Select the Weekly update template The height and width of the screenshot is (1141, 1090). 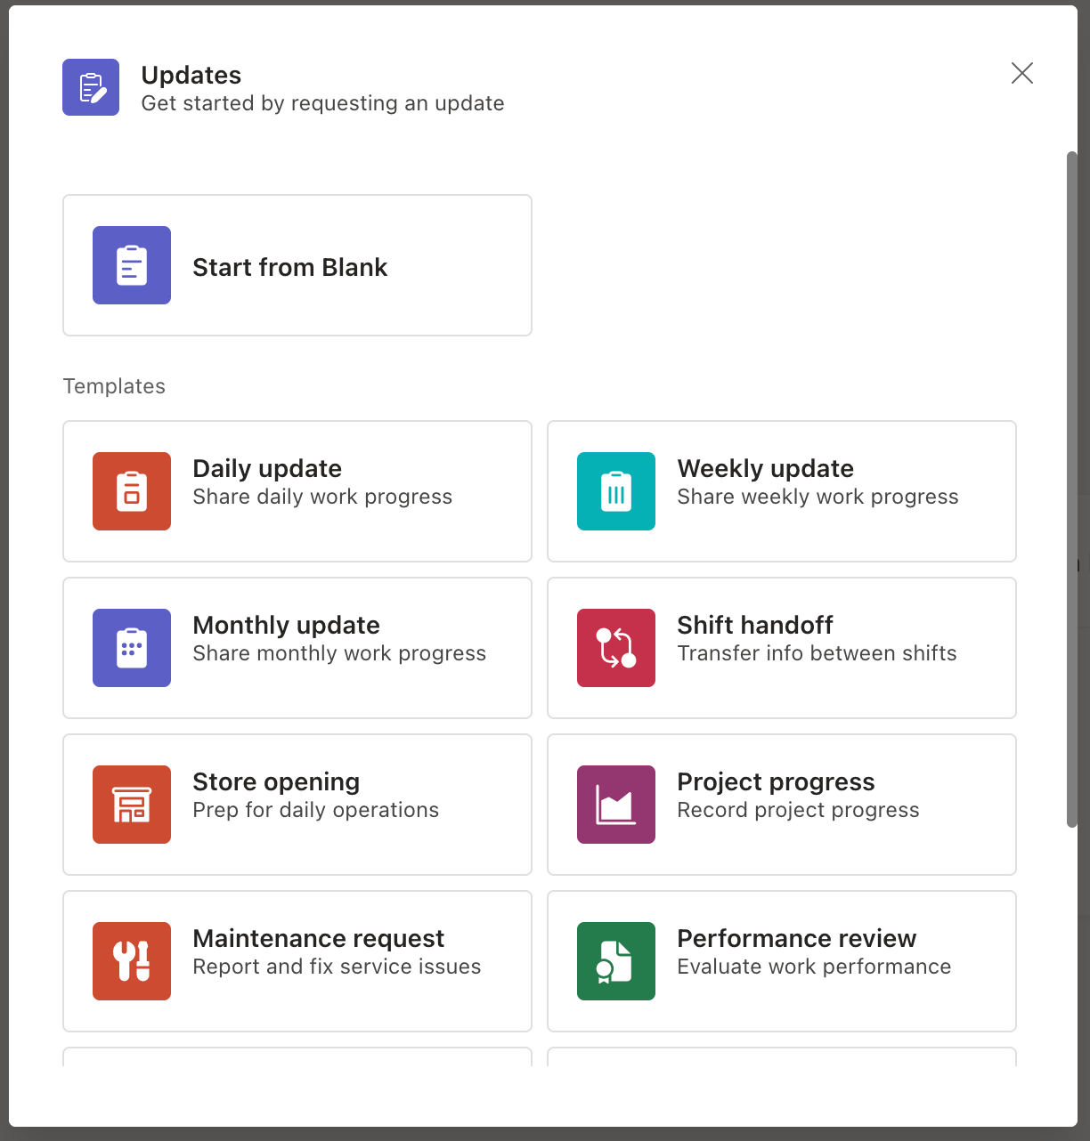782,491
